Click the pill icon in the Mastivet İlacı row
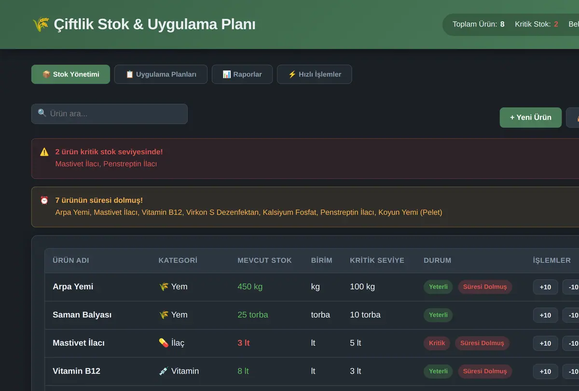The image size is (579, 391). point(164,343)
